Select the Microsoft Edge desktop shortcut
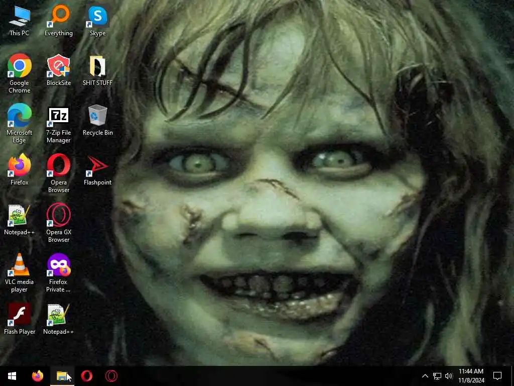The image size is (514, 386). pyautogui.click(x=20, y=124)
